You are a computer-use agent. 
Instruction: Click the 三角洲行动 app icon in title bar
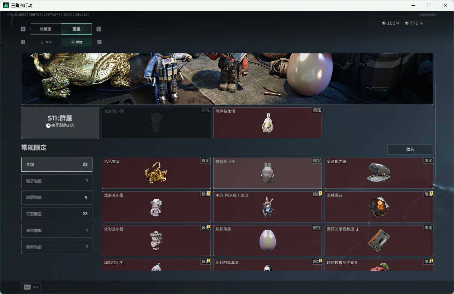coord(6,5)
